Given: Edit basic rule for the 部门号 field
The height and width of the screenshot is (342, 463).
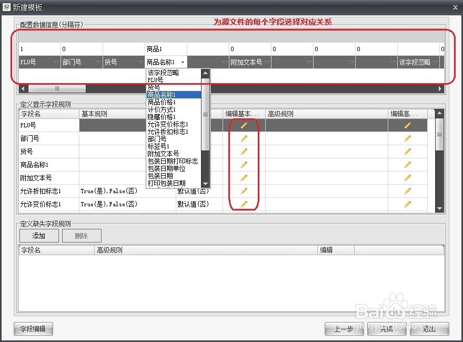Looking at the screenshot, I should click(x=243, y=138).
